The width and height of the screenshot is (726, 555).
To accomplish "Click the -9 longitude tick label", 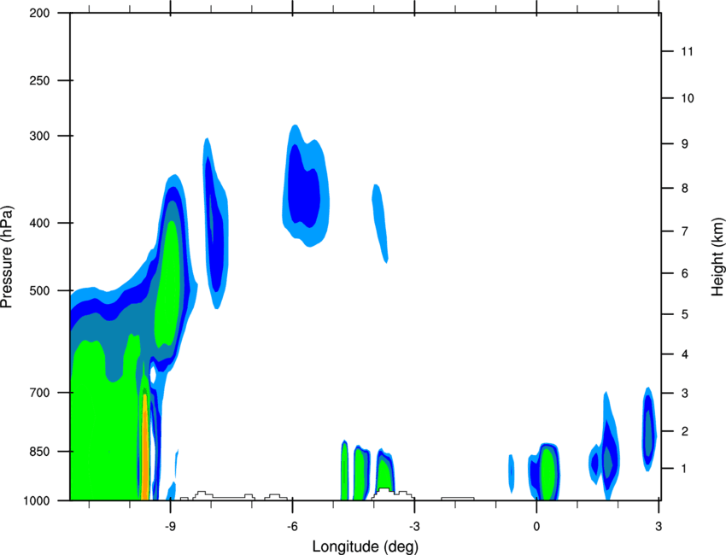I will click(170, 526).
